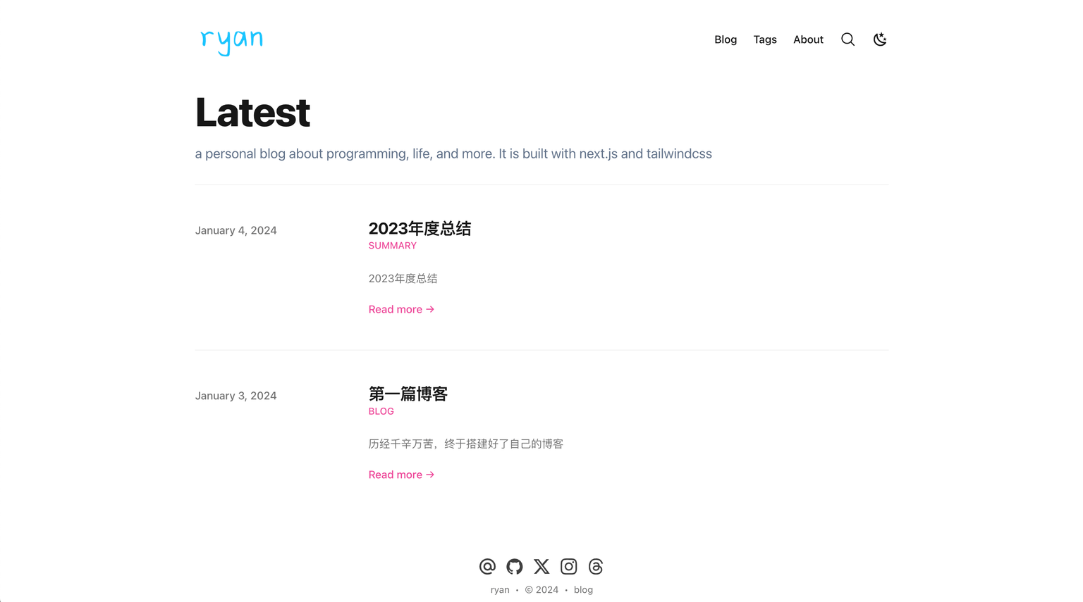Open the post titled 第一篇博客

coord(408,394)
